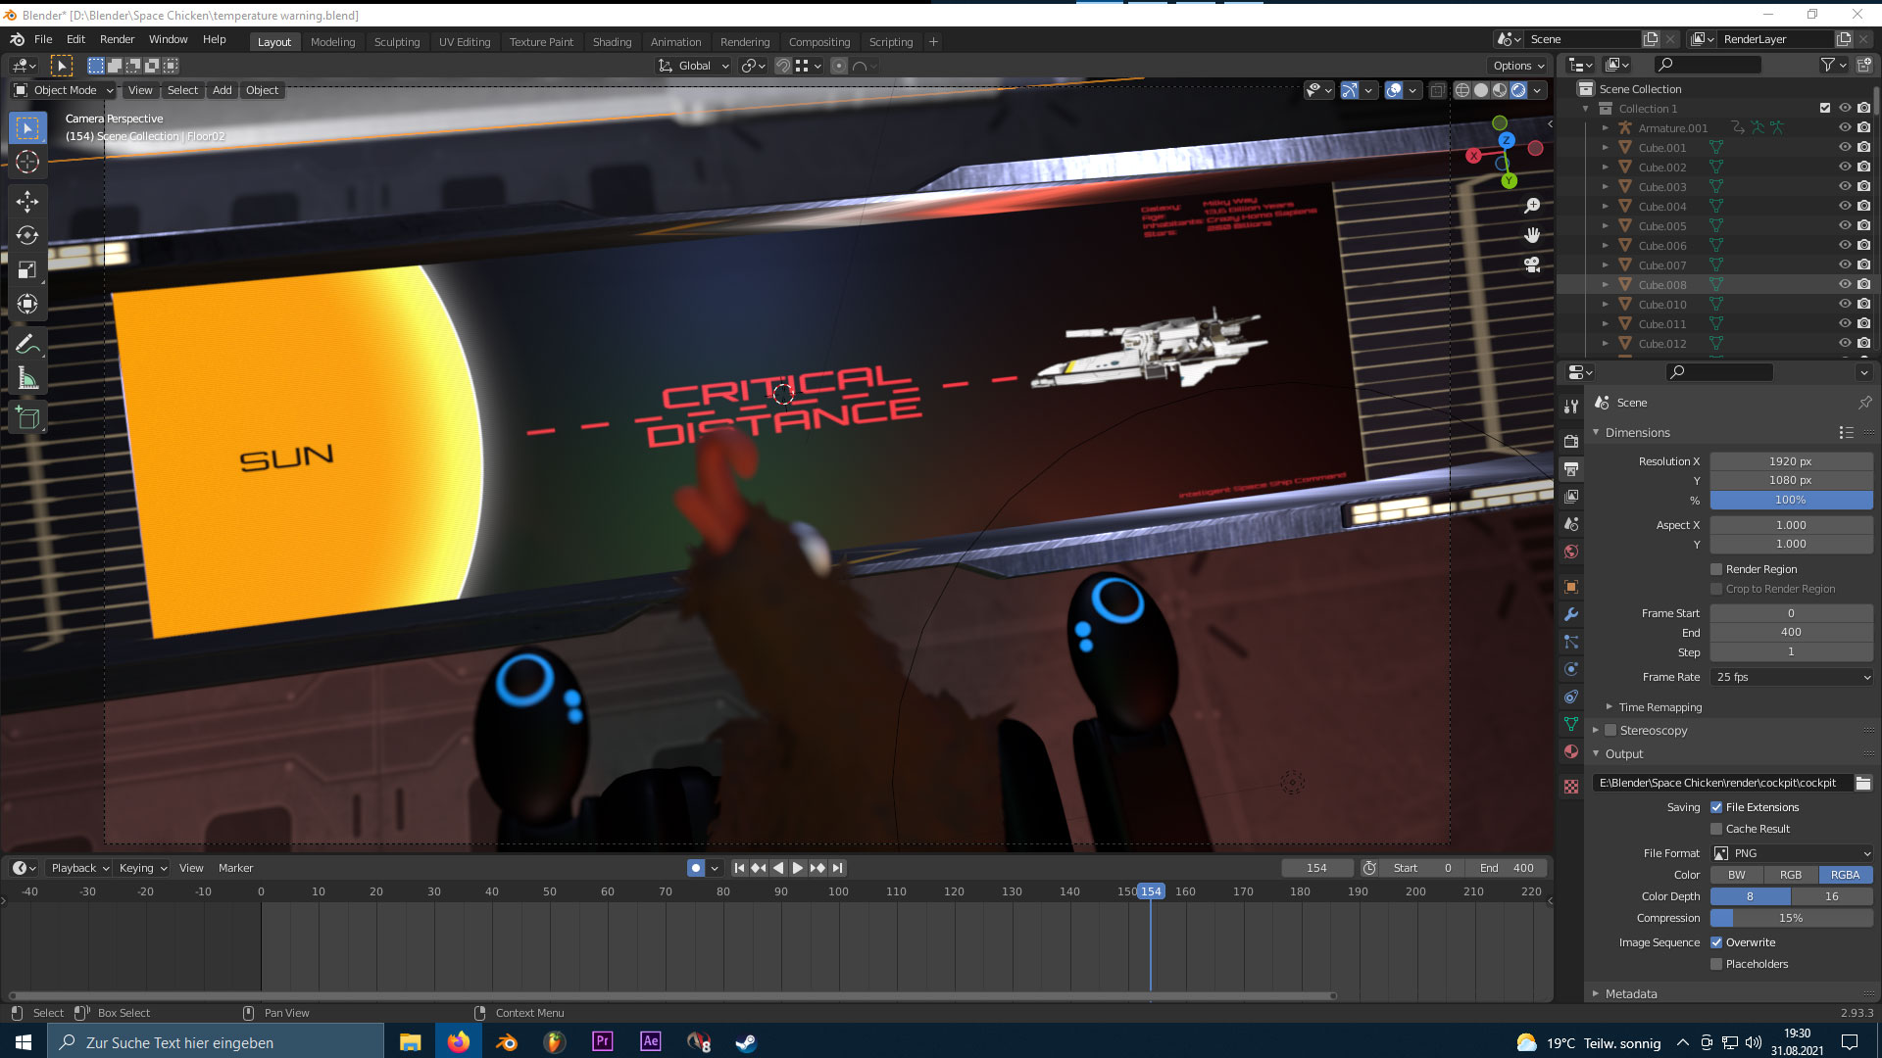Click the Options button in header
The height and width of the screenshot is (1058, 1882).
tap(1518, 66)
